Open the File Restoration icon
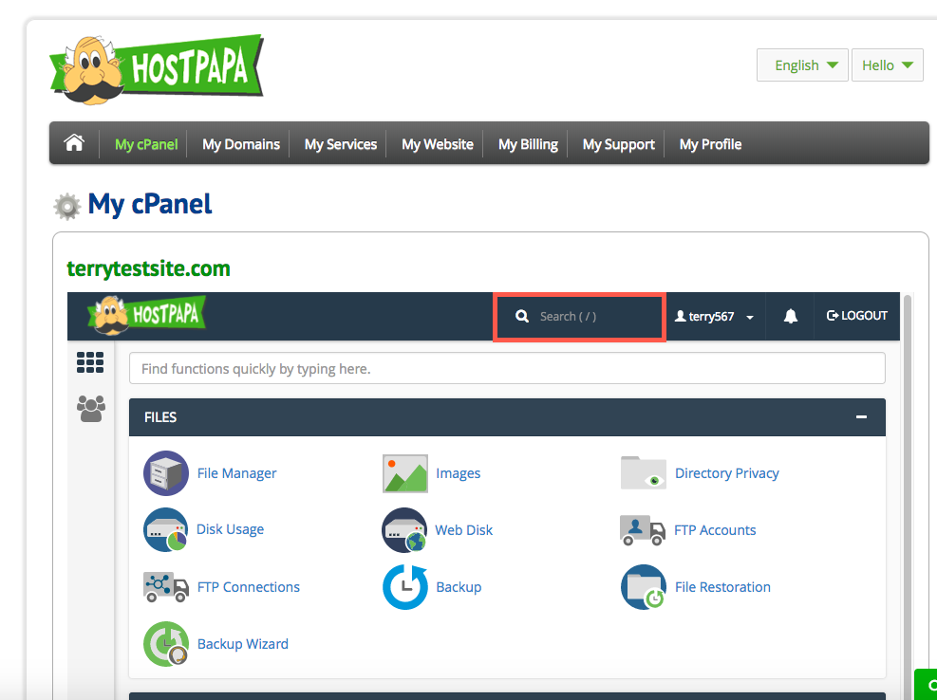The height and width of the screenshot is (700, 937). (644, 587)
